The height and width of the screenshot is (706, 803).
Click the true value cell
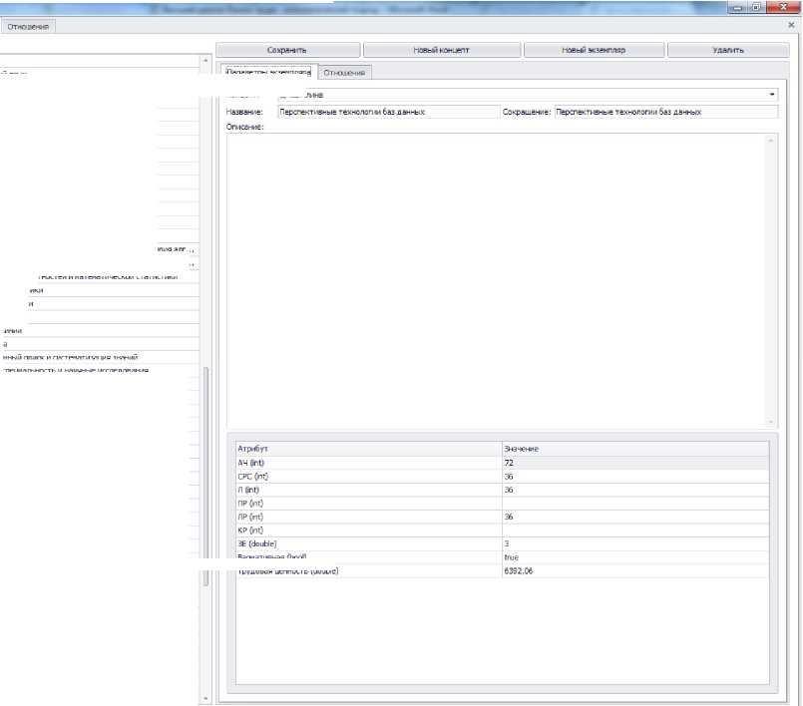pyautogui.click(x=635, y=557)
